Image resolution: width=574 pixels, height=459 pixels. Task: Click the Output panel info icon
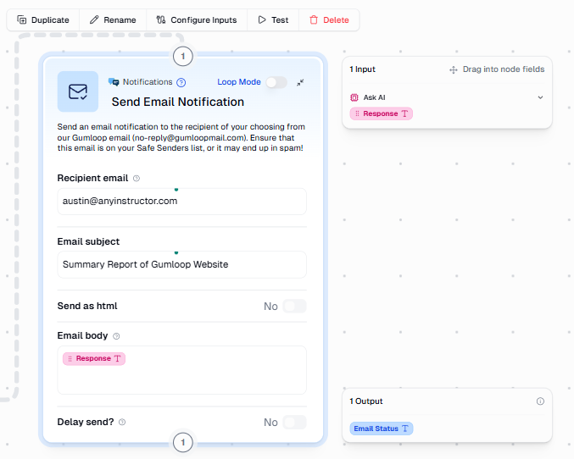point(540,401)
